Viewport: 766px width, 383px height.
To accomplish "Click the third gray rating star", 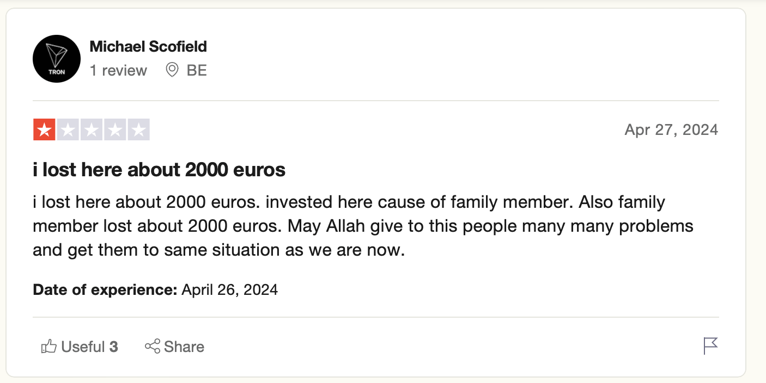I will click(92, 129).
